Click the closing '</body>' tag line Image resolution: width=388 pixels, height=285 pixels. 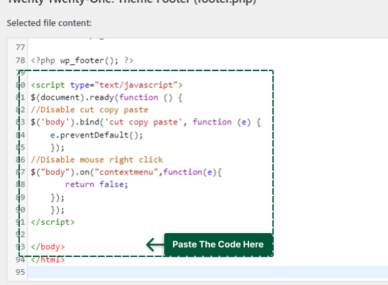48,247
